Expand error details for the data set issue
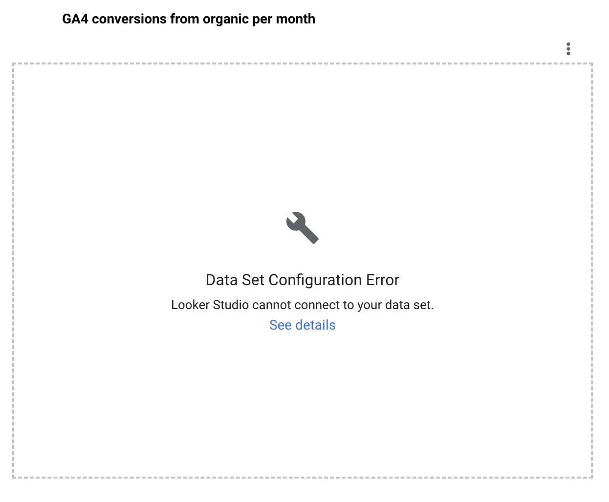The width and height of the screenshot is (609, 502). pyautogui.click(x=302, y=325)
